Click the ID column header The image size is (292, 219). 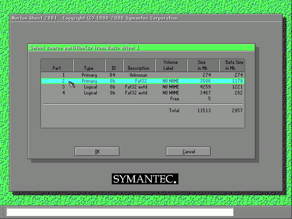click(x=114, y=65)
